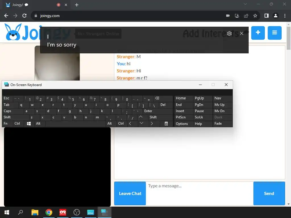Click Esc on on-screen keyboard

pyautogui.click(x=7, y=98)
